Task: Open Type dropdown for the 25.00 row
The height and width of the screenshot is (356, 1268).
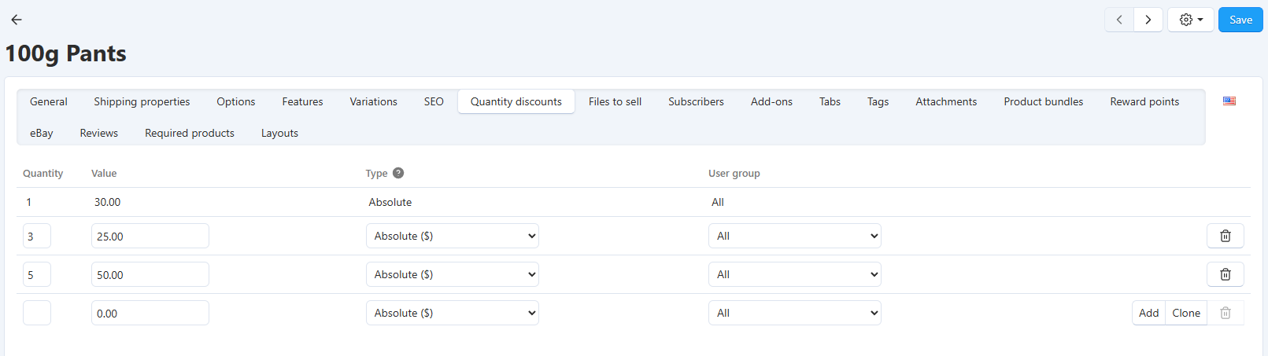Action: 453,236
